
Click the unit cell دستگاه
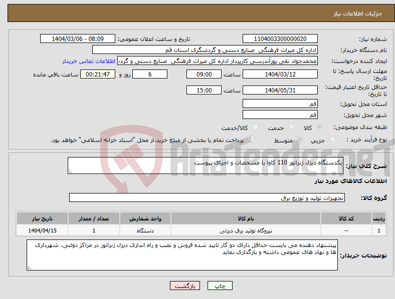click(x=145, y=230)
